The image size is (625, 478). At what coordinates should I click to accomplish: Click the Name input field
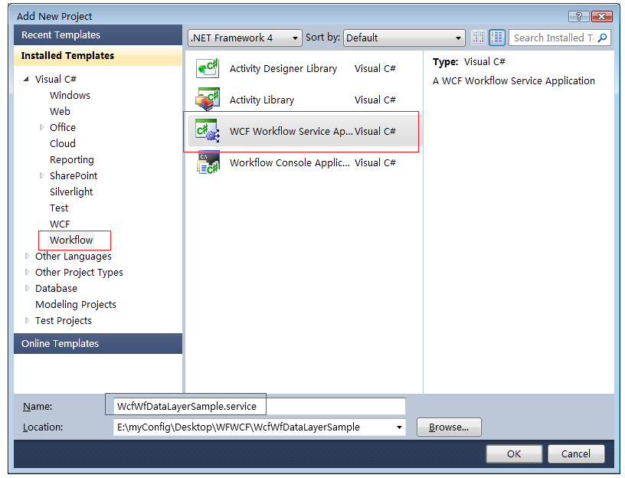(260, 406)
